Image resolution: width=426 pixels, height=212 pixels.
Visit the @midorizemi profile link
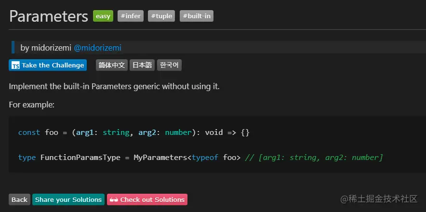pos(97,48)
